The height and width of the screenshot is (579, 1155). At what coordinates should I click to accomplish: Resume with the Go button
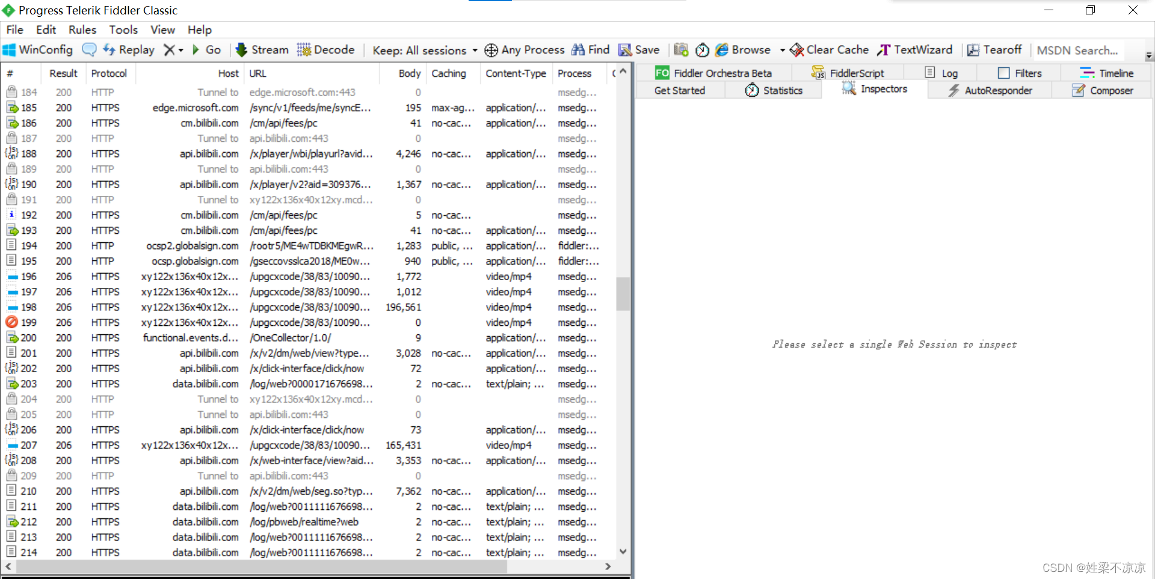tap(206, 50)
